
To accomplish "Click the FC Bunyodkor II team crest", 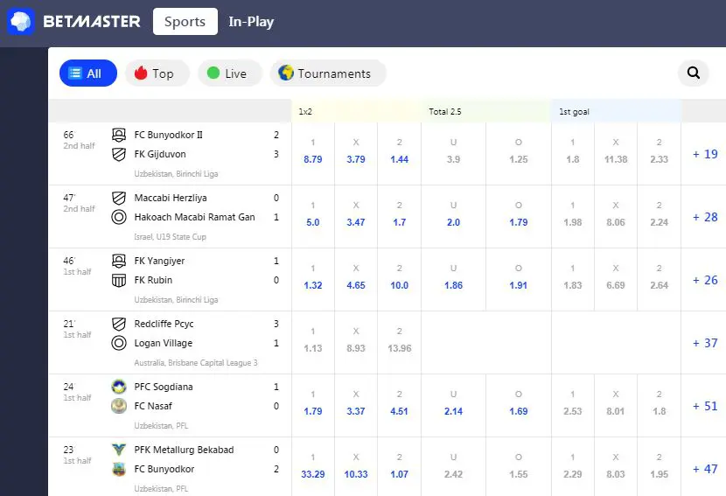I will point(119,135).
